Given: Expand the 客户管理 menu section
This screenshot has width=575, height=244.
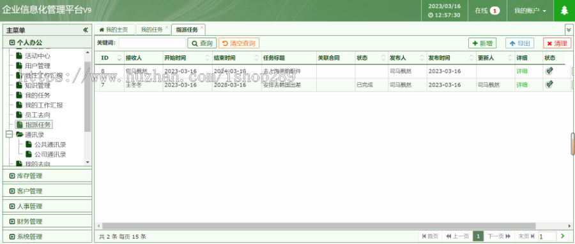Looking at the screenshot, I should click(x=47, y=191).
